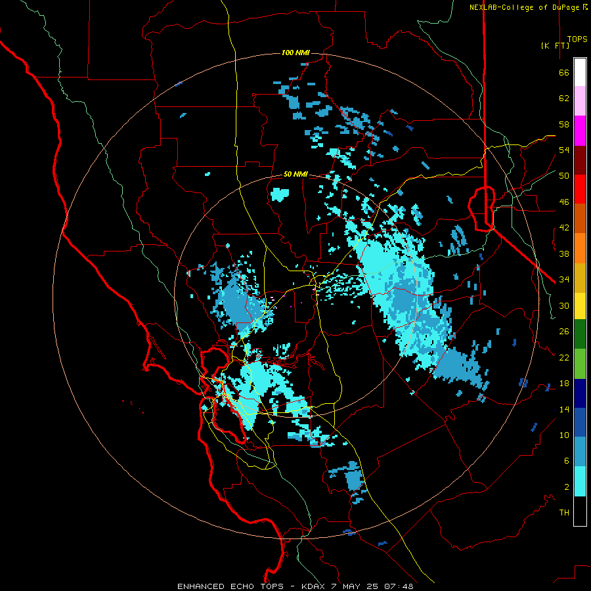Click the '42' legend value
Screen dimensions: 591x591
564,228
